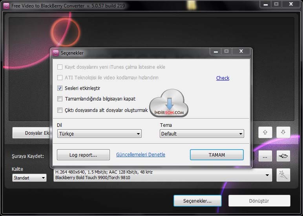This screenshot has width=303, height=216.
Task: Move selected file down with the arrow button
Action: [x=283, y=132]
